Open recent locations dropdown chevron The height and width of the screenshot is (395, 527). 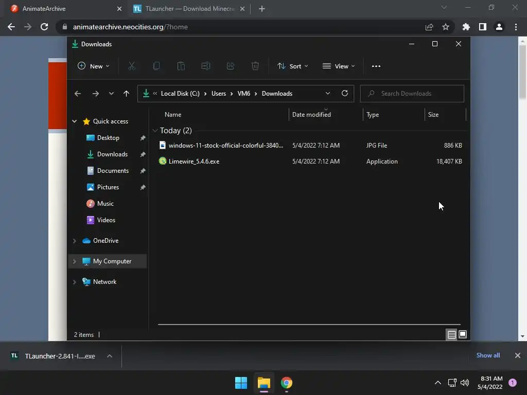pyautogui.click(x=111, y=94)
